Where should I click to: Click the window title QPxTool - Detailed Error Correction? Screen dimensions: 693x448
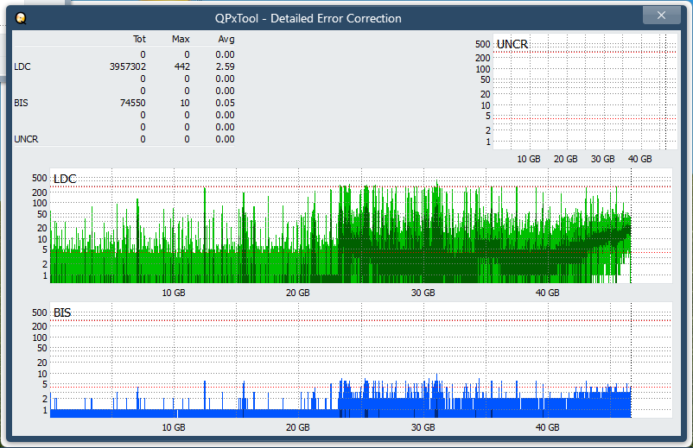(x=308, y=18)
